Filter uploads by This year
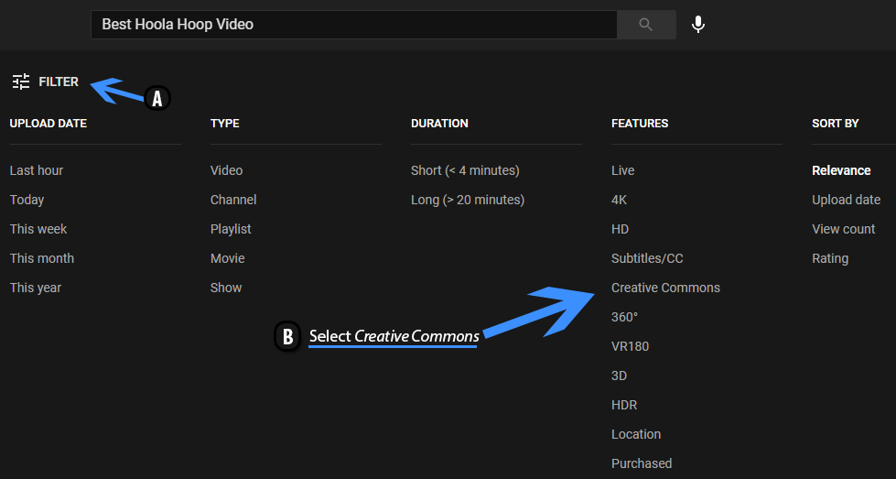The height and width of the screenshot is (479, 896). [36, 288]
